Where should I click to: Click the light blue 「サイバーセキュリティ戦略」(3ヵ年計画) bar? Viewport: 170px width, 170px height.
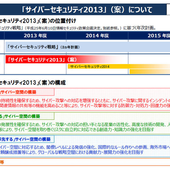(88, 47)
